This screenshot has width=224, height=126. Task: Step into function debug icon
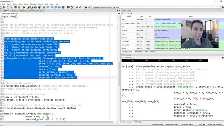coord(52,7)
